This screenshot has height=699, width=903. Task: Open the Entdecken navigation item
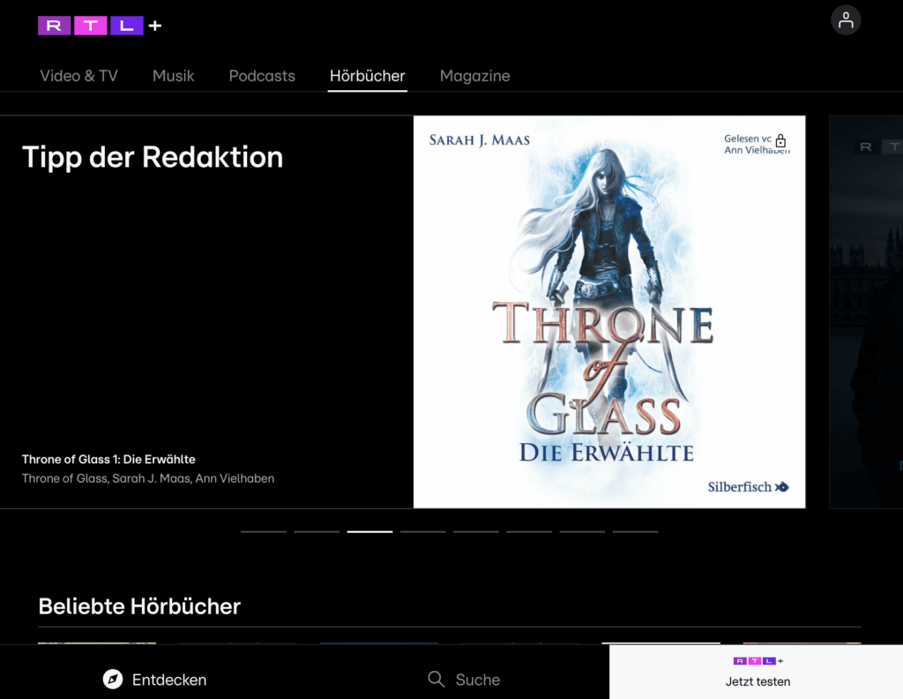[154, 680]
